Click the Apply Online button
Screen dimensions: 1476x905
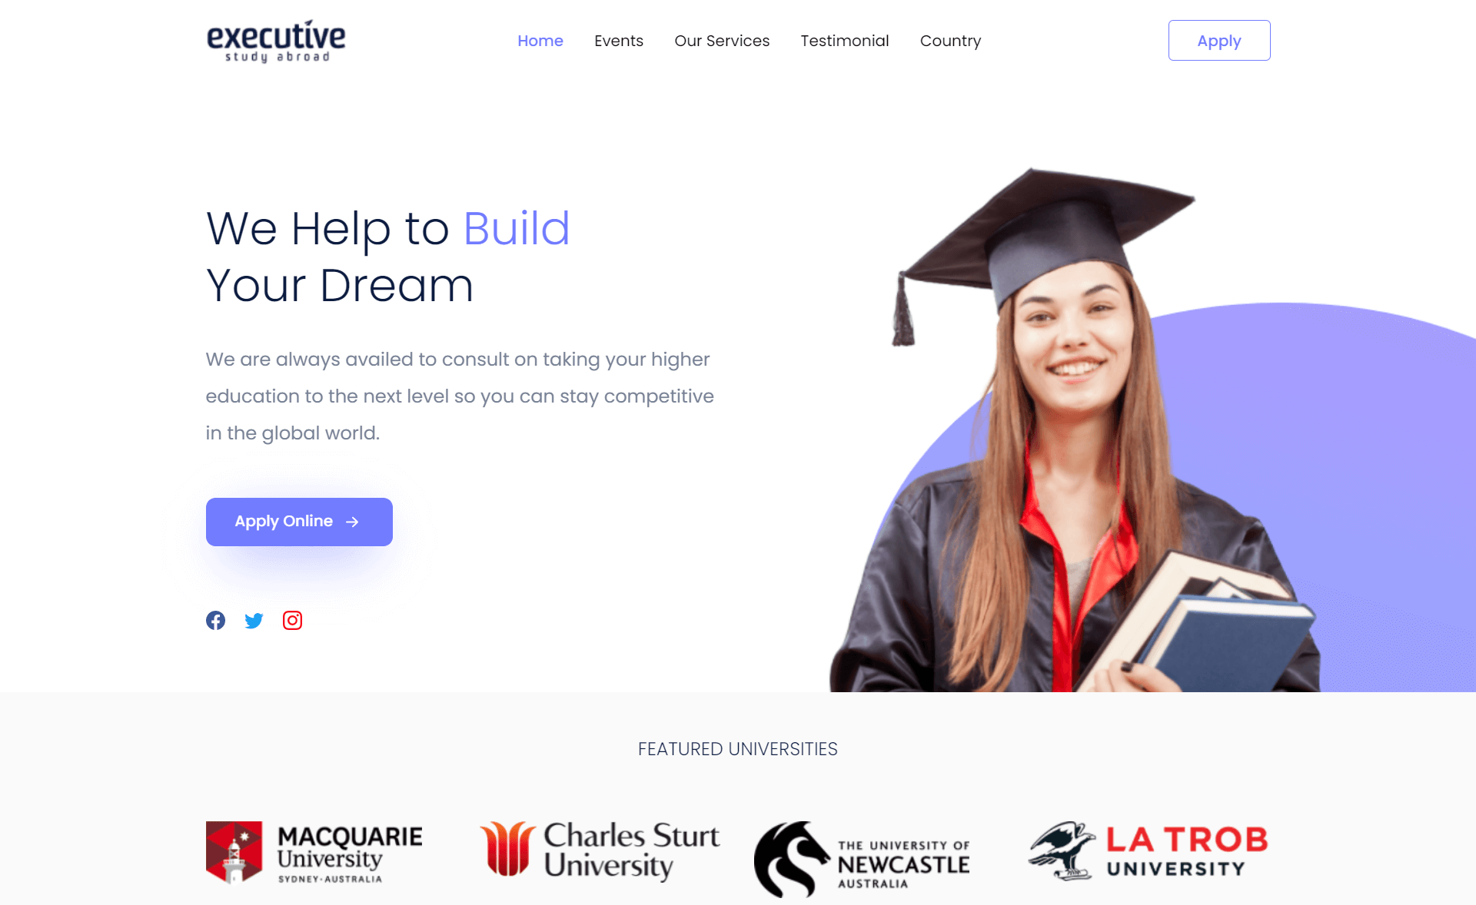coord(299,520)
